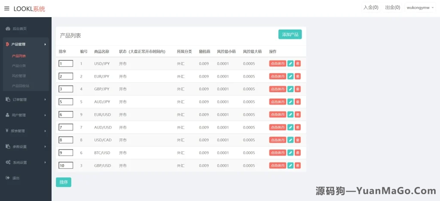The width and height of the screenshot is (440, 201).
Task: Click the 排序 button below the table
Action: click(x=64, y=182)
